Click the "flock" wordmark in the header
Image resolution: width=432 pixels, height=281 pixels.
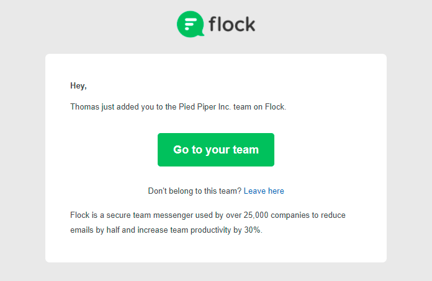pyautogui.click(x=232, y=24)
